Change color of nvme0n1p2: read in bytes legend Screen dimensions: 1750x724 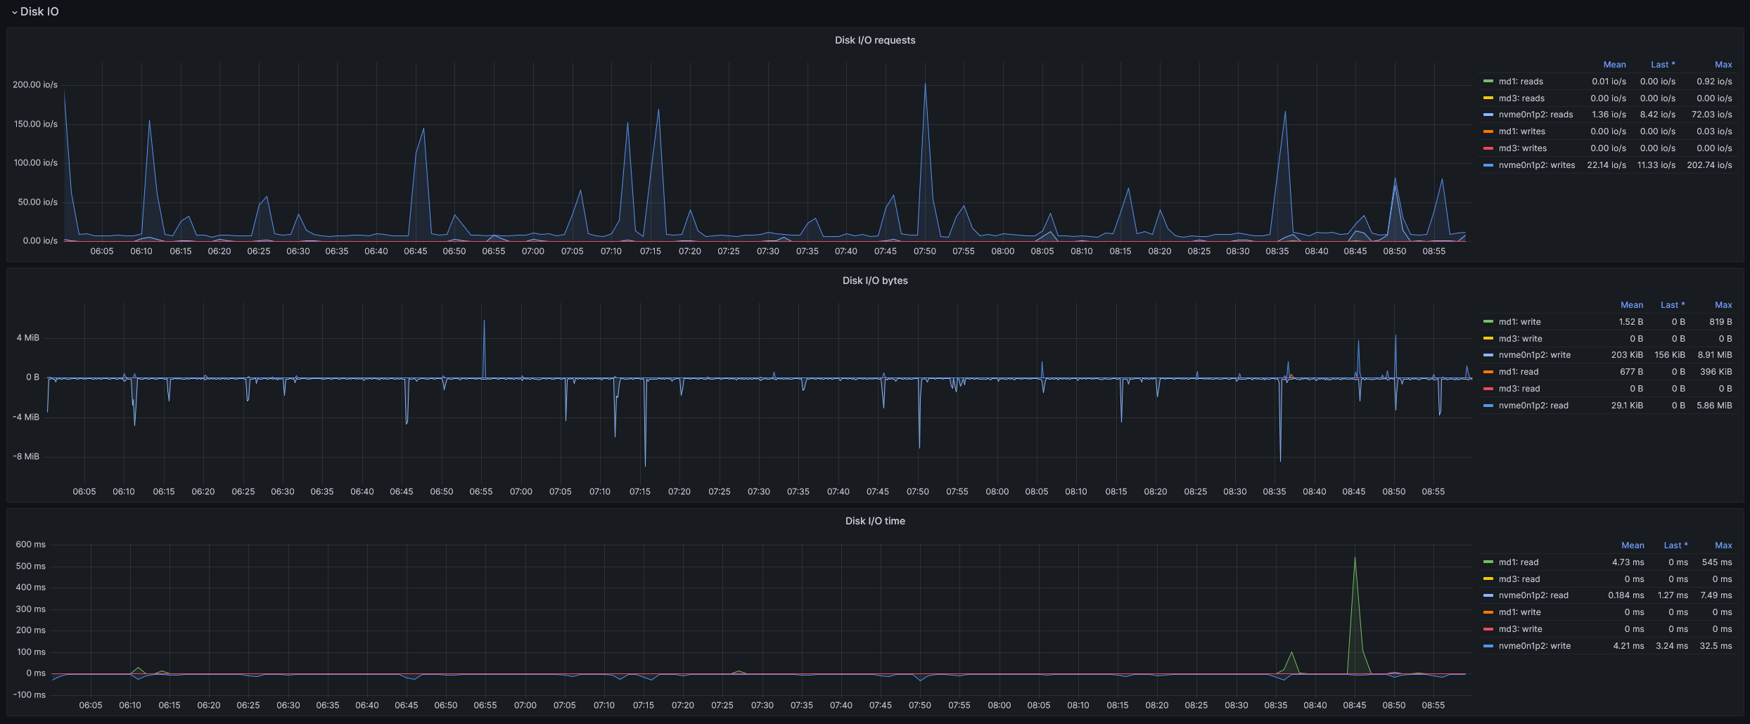click(x=1488, y=406)
